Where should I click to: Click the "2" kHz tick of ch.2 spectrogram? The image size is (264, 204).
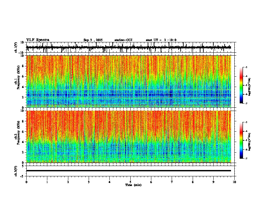(x=23, y=152)
